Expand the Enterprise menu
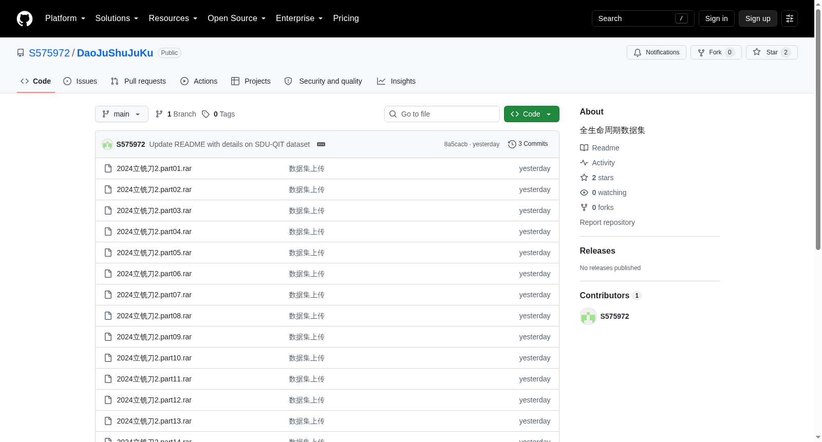822x442 pixels. 300,18
